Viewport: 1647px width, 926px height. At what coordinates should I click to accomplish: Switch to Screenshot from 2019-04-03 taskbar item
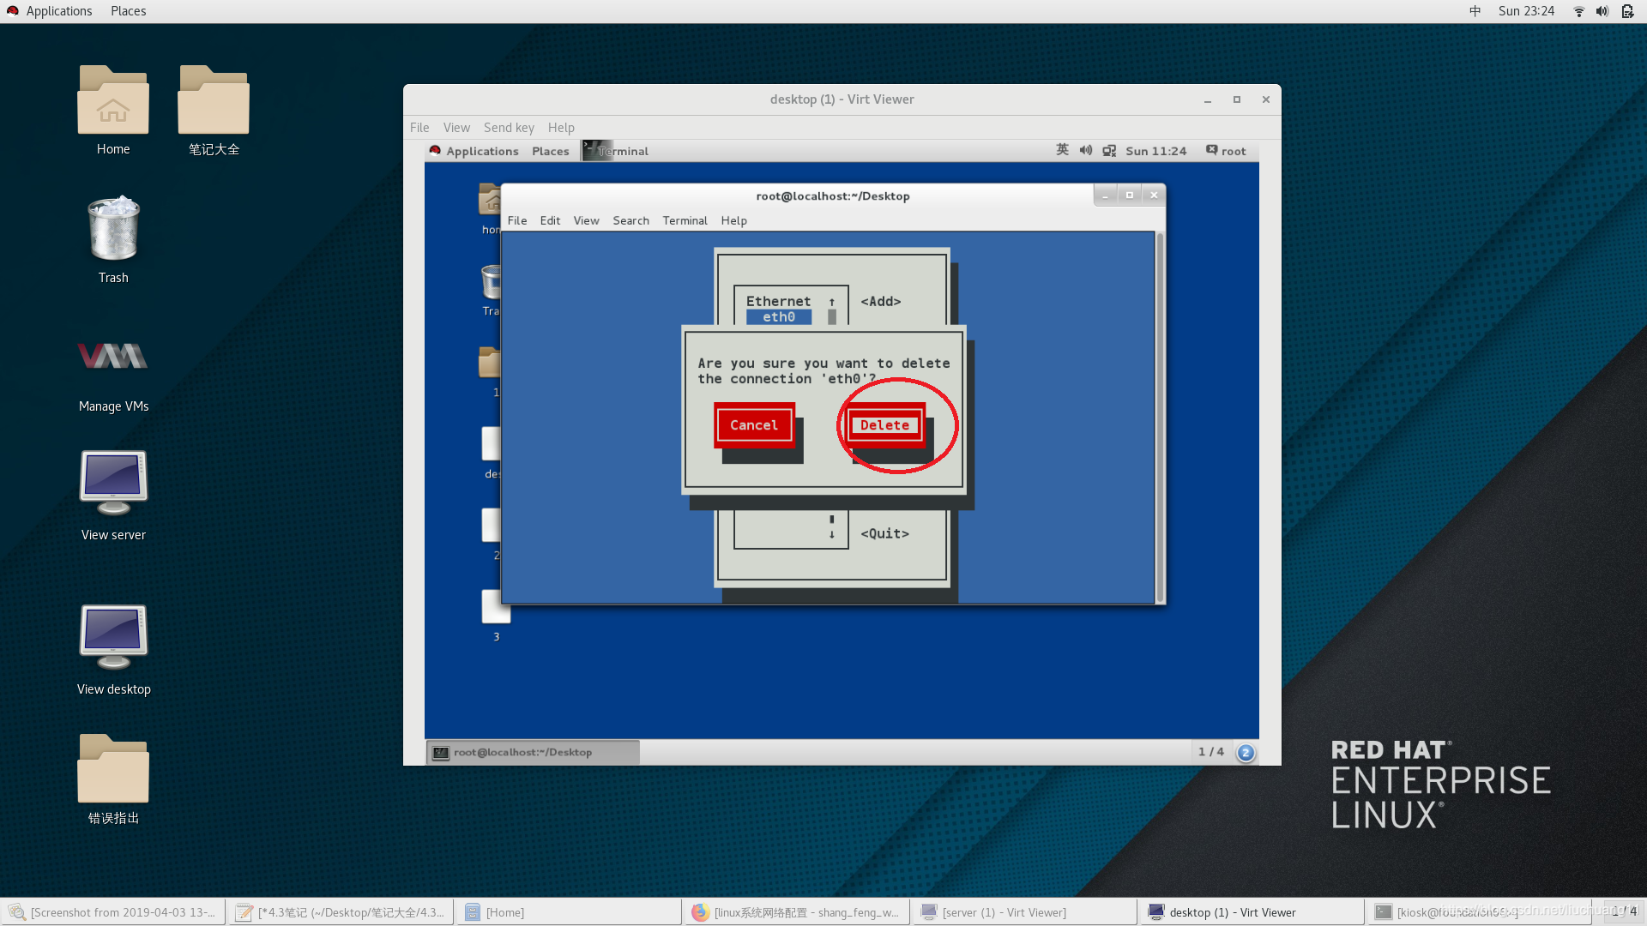[113, 912]
